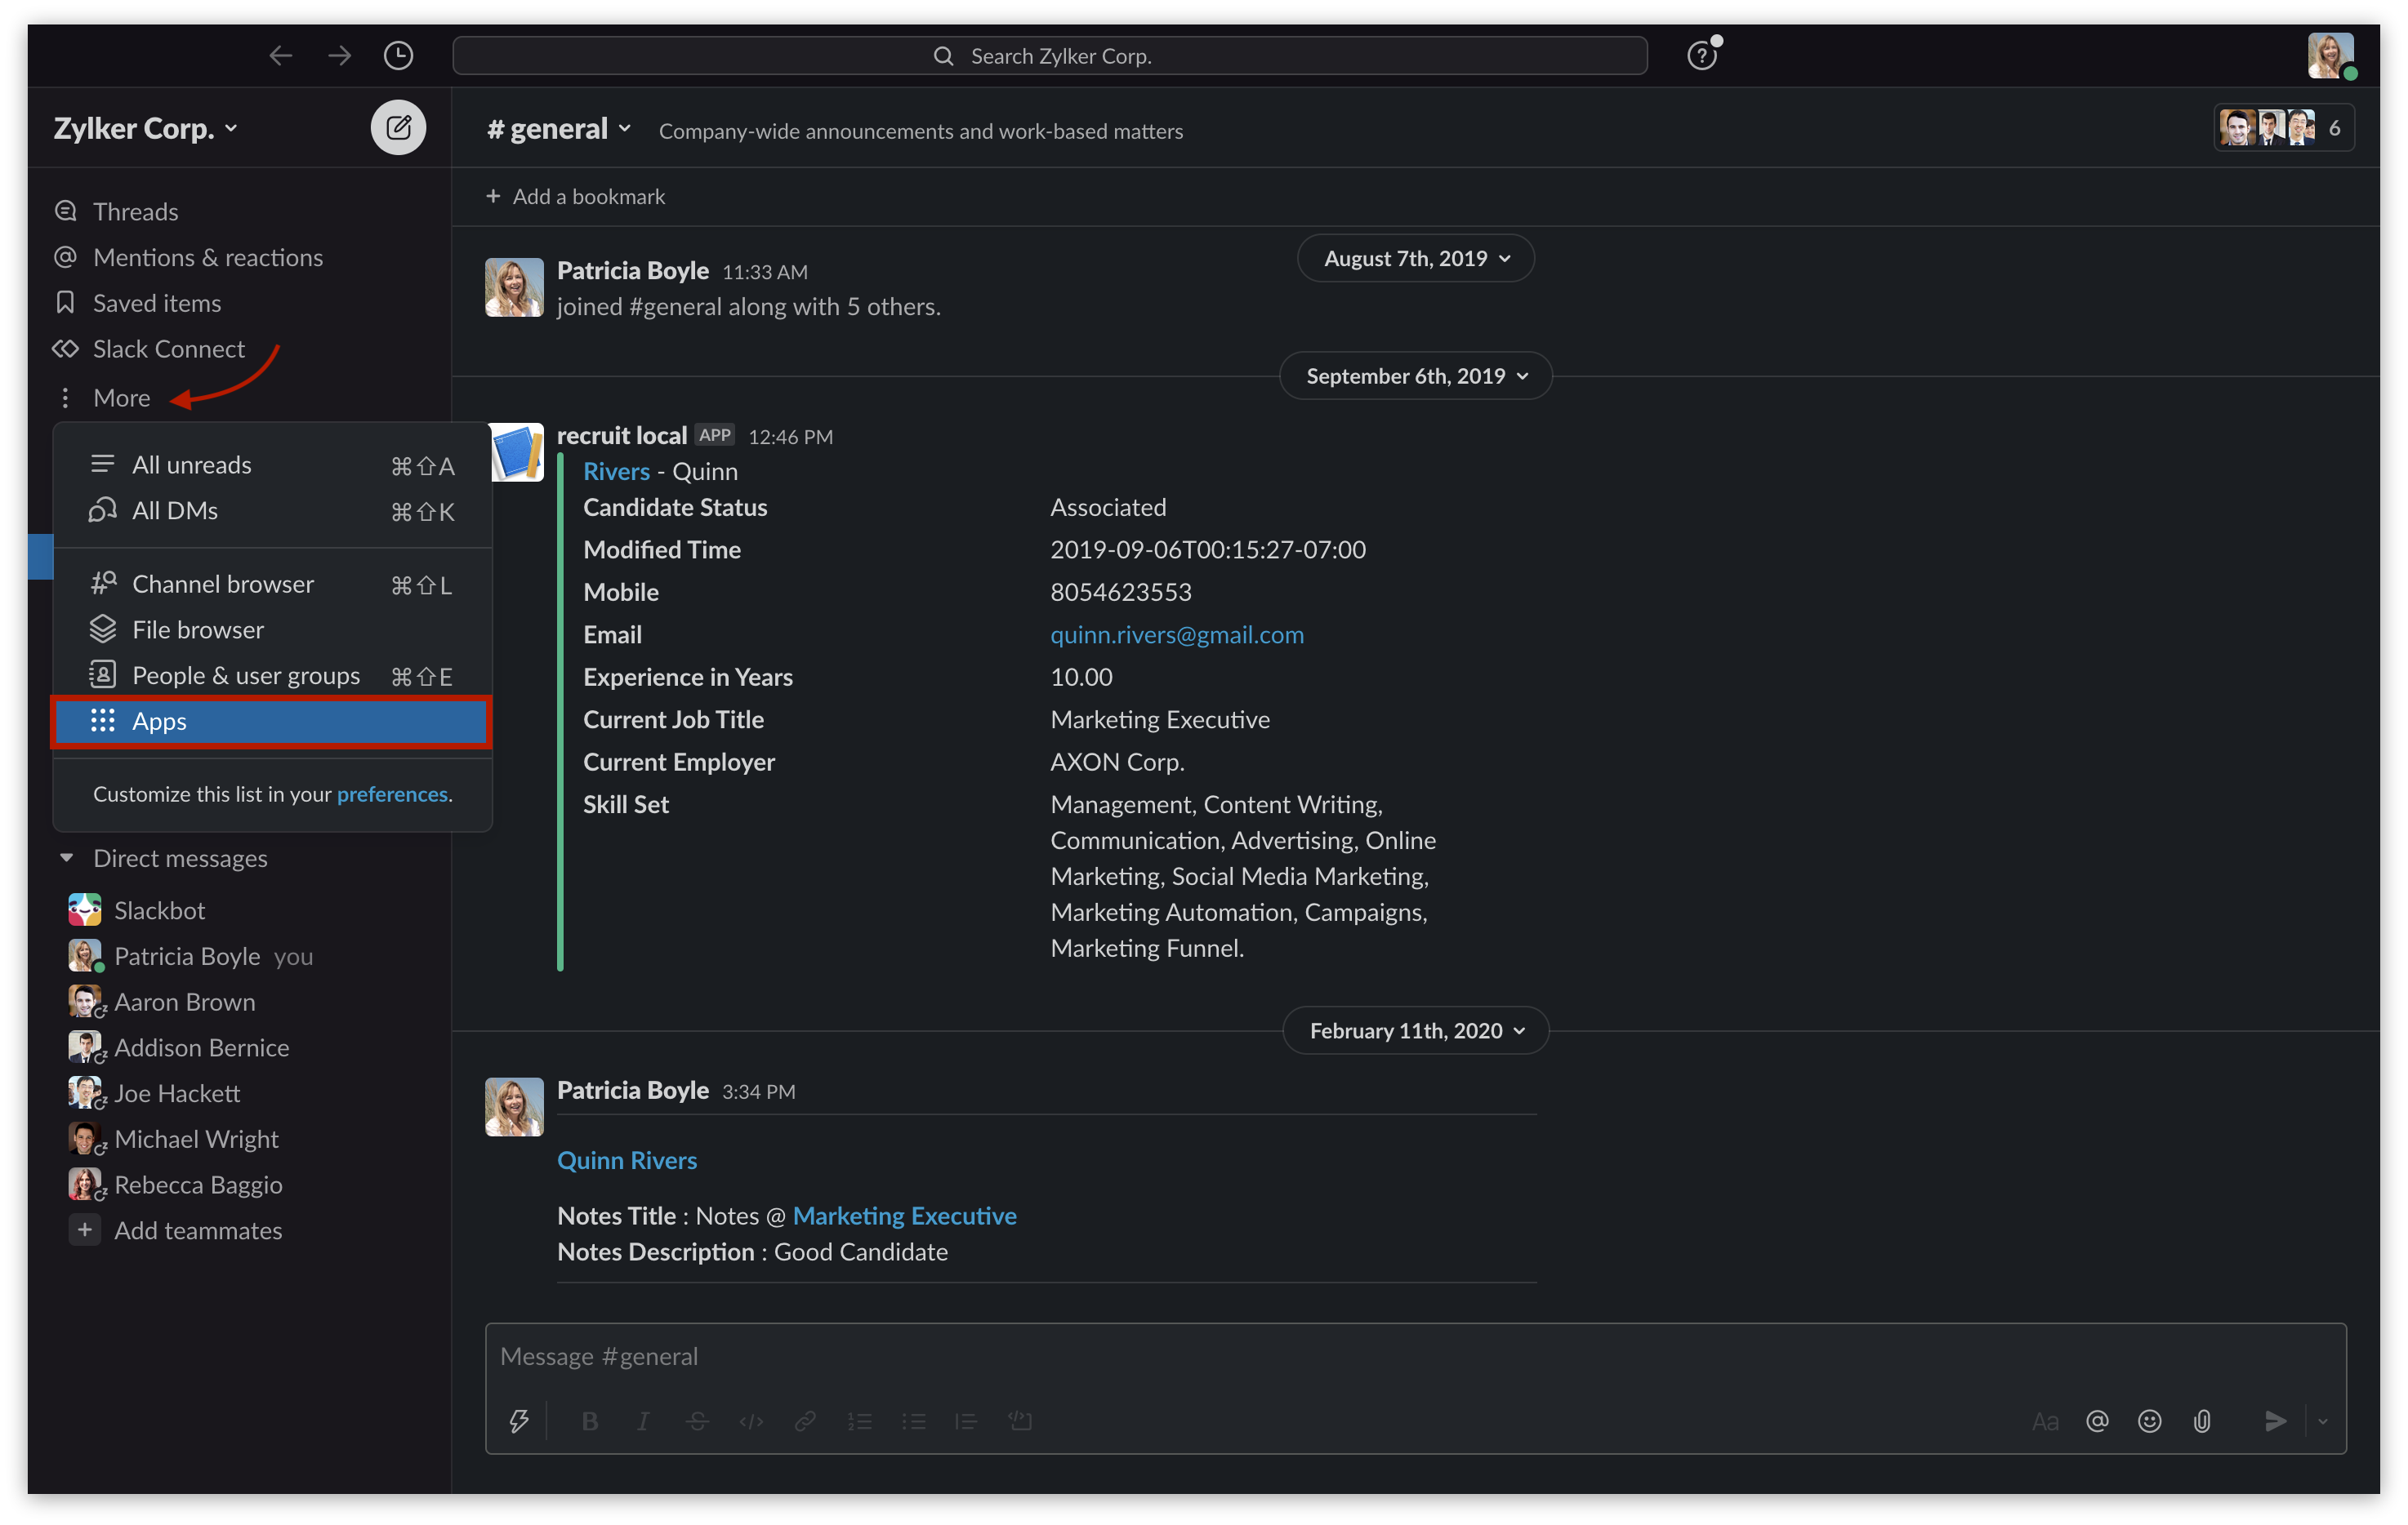Click the emoji smiley icon
Image resolution: width=2408 pixels, height=1525 pixels.
2149,1420
